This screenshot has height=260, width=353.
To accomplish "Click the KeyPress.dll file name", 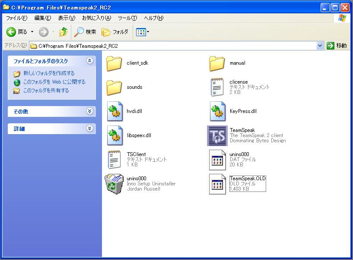I will [x=243, y=111].
